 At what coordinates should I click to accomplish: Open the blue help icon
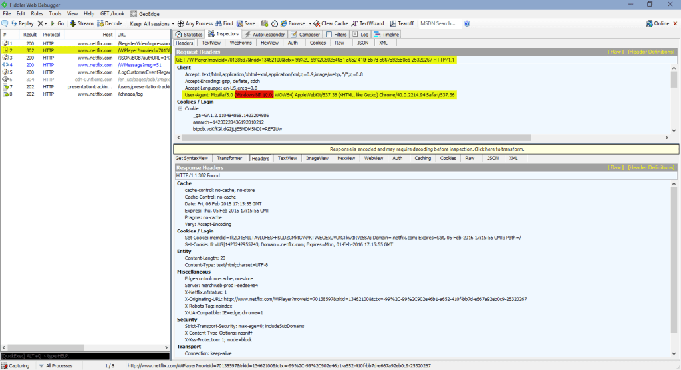(467, 23)
